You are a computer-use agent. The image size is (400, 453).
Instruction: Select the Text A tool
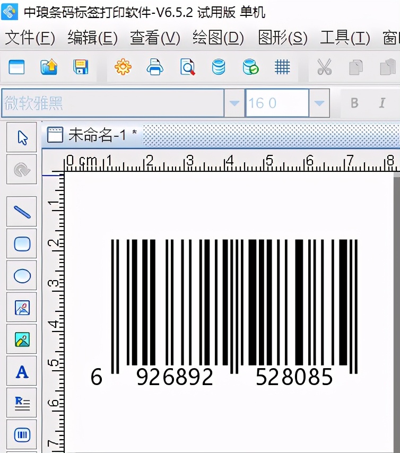(22, 371)
